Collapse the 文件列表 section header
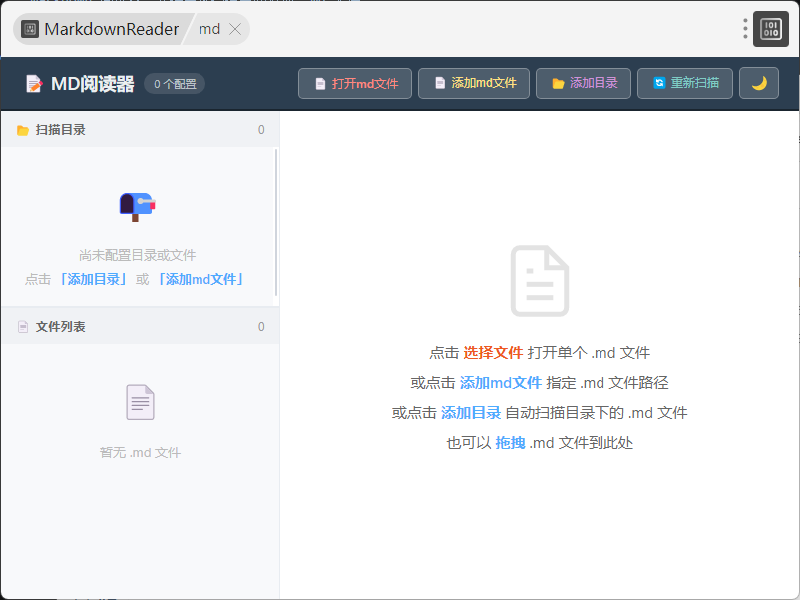This screenshot has height=600, width=800. 141,326
